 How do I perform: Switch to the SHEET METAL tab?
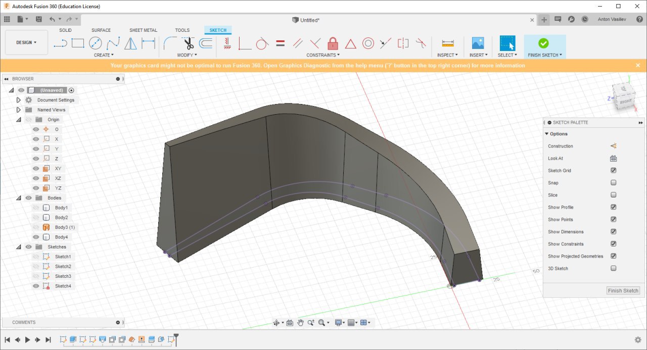[x=143, y=30]
